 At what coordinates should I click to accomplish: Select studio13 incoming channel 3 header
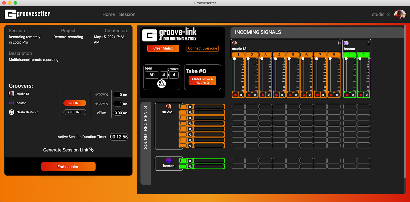pos(265,55)
